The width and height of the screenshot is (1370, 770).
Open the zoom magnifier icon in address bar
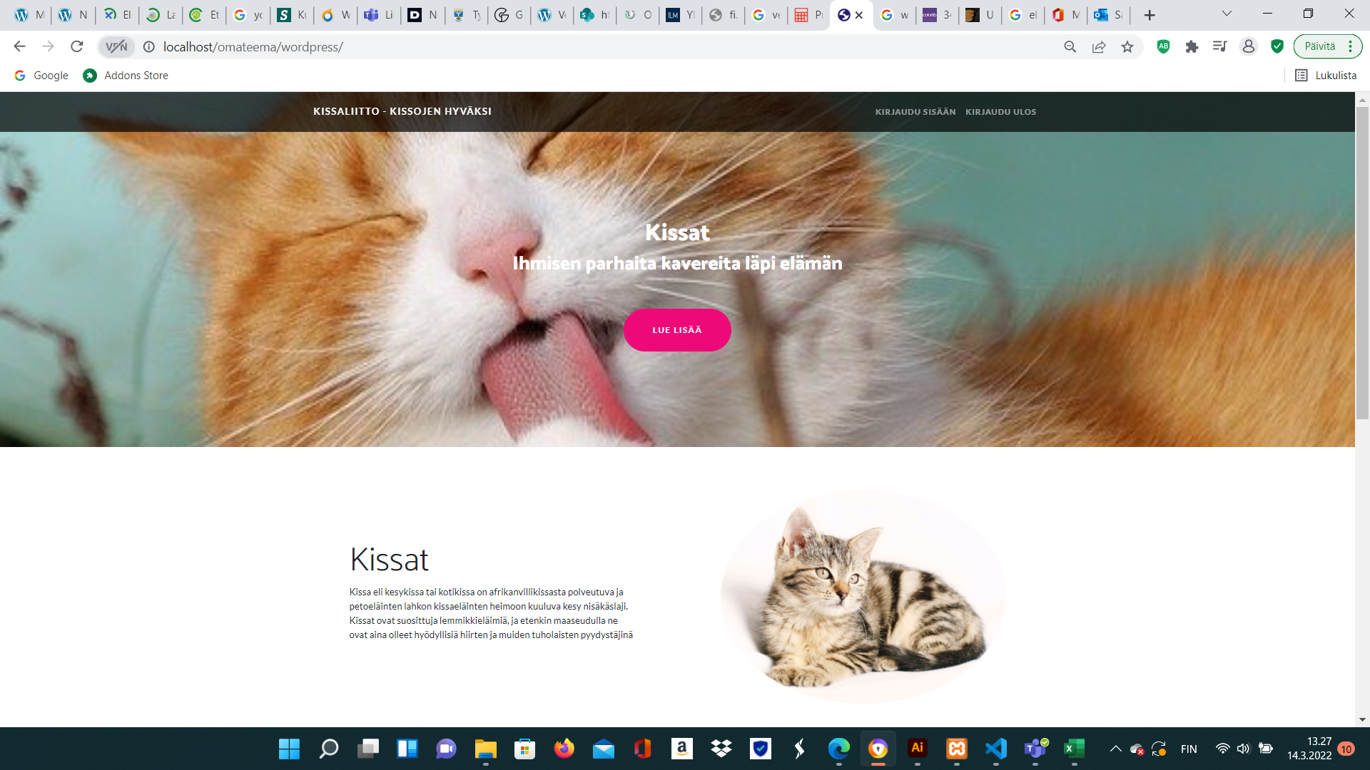point(1070,46)
